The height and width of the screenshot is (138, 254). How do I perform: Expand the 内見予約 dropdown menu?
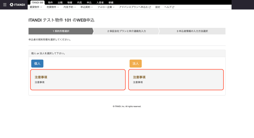coord(69,7)
